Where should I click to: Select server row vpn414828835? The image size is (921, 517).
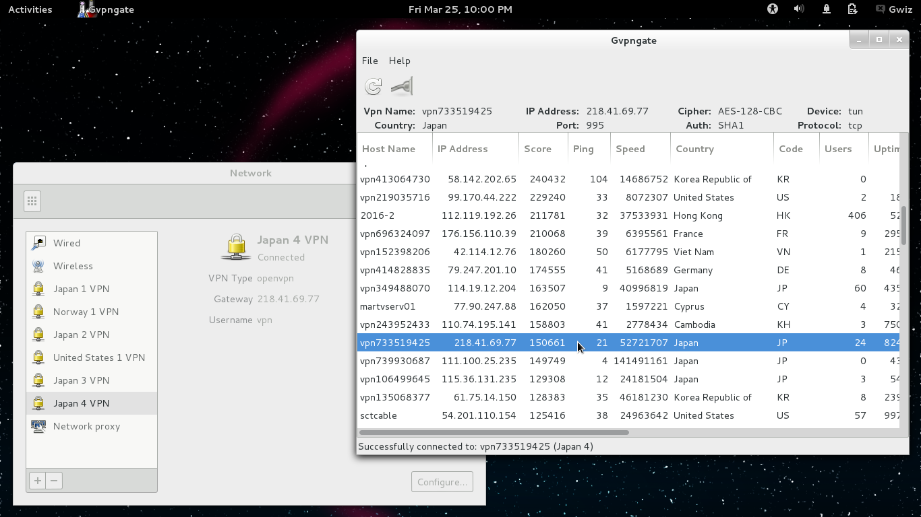click(x=628, y=270)
